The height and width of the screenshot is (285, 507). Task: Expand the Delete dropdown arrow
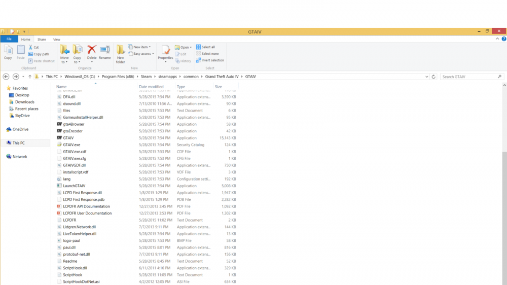click(92, 62)
